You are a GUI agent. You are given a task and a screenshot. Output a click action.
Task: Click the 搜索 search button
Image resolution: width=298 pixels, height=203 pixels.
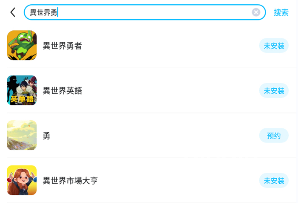281,12
